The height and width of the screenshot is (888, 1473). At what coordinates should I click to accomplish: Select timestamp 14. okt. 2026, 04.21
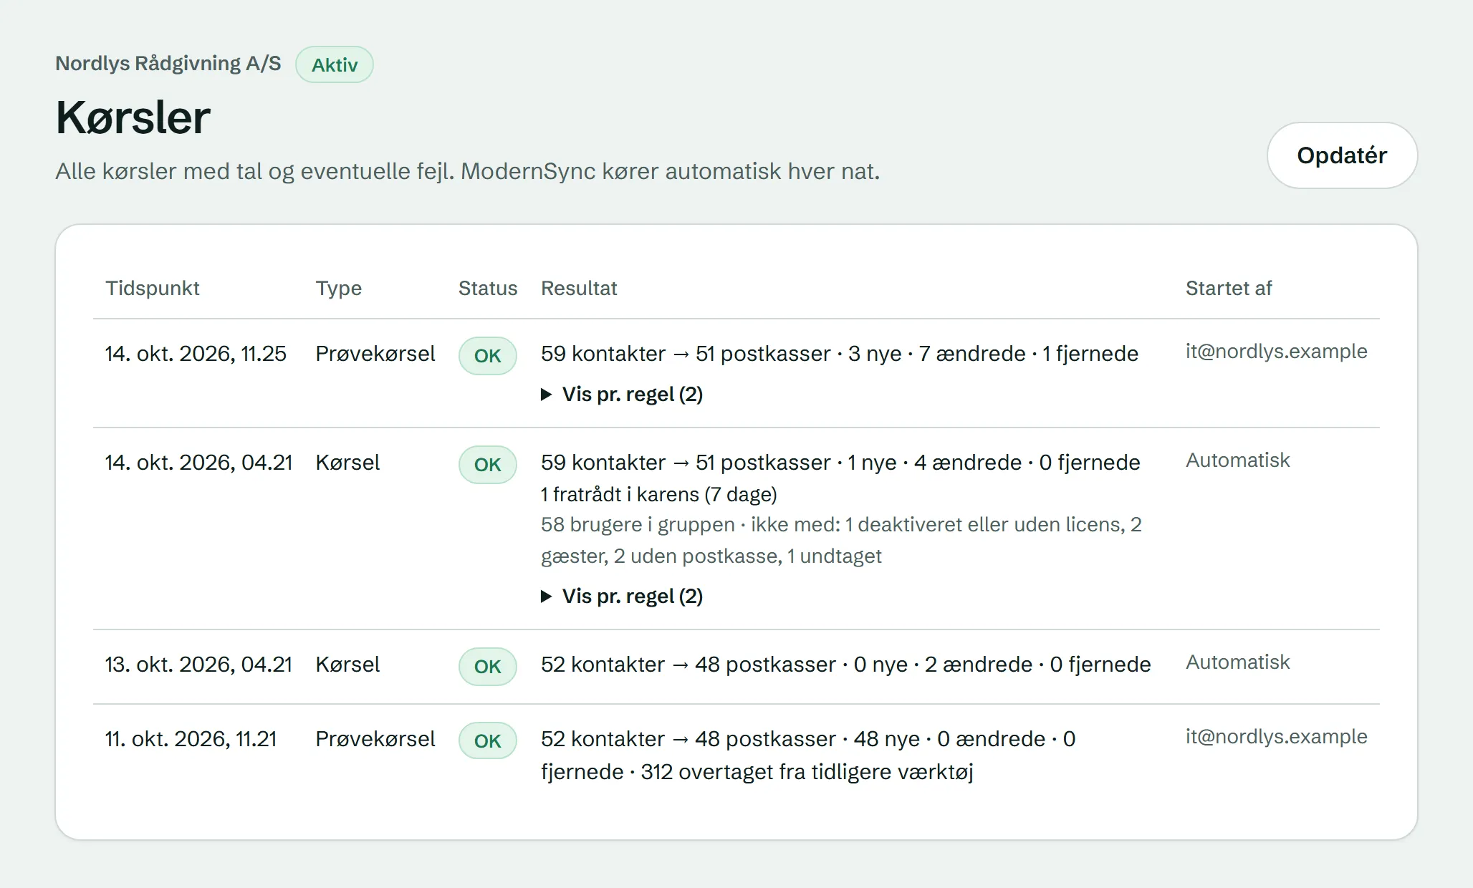[199, 463]
